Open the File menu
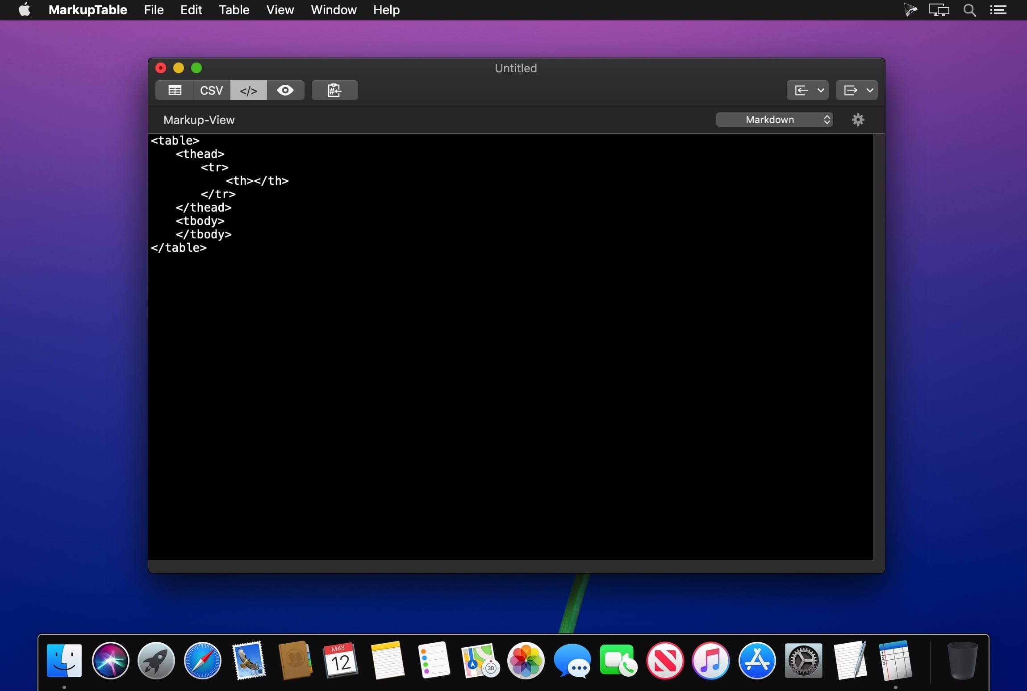Image resolution: width=1027 pixels, height=691 pixels. coord(154,10)
